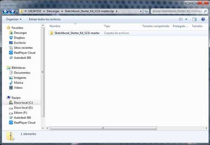Expand the arrow after Descargas breadcrumb
Viewport: 210px width, 145px height.
click(x=62, y=11)
